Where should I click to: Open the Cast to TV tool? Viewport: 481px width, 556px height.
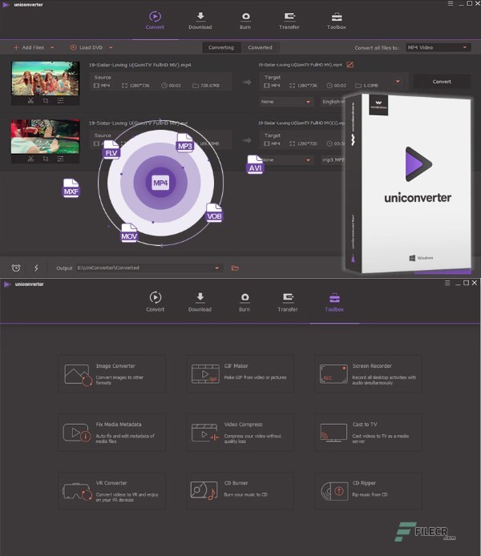[x=368, y=433]
